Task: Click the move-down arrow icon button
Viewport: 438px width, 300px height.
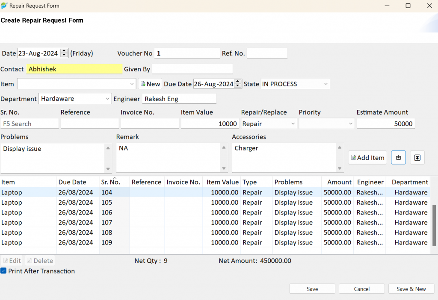Action: (x=417, y=158)
